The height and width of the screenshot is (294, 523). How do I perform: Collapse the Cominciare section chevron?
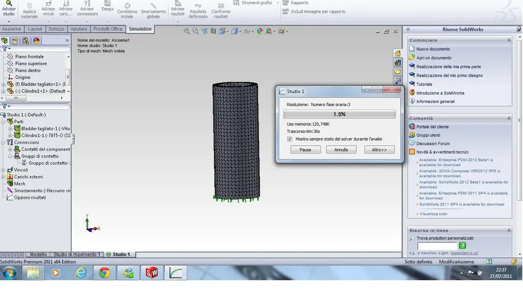point(509,40)
